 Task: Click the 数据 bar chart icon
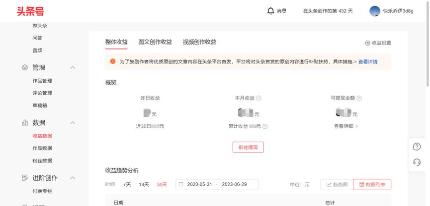pos(25,123)
